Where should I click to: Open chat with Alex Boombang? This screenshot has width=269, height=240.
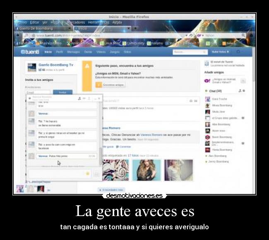(x=216, y=156)
